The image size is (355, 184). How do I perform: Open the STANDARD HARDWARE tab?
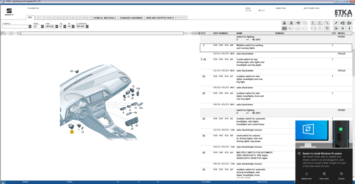click(x=131, y=18)
